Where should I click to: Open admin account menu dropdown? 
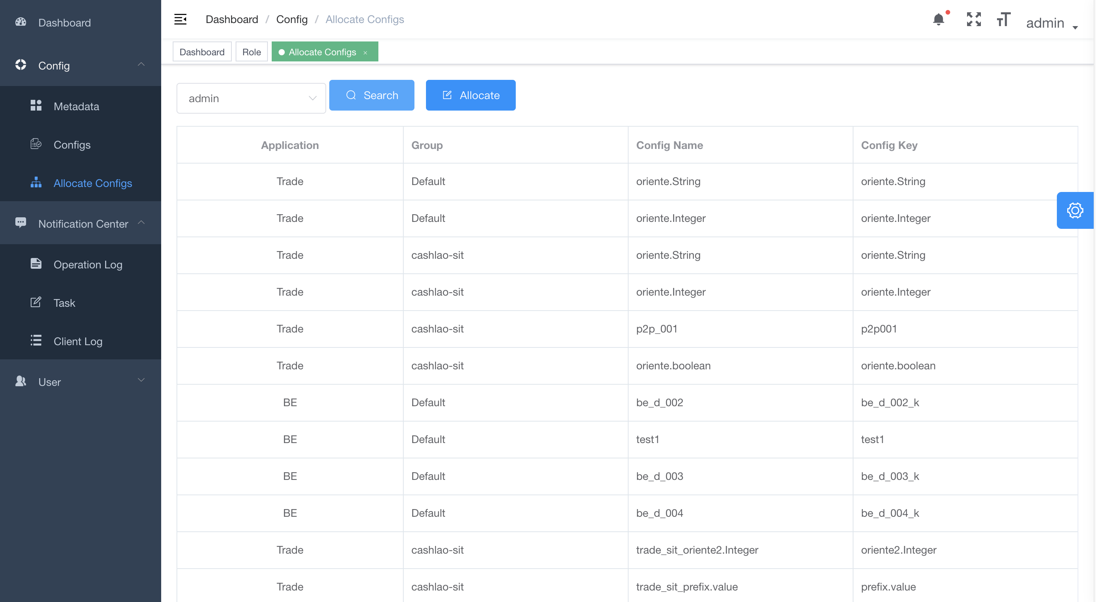1051,23
